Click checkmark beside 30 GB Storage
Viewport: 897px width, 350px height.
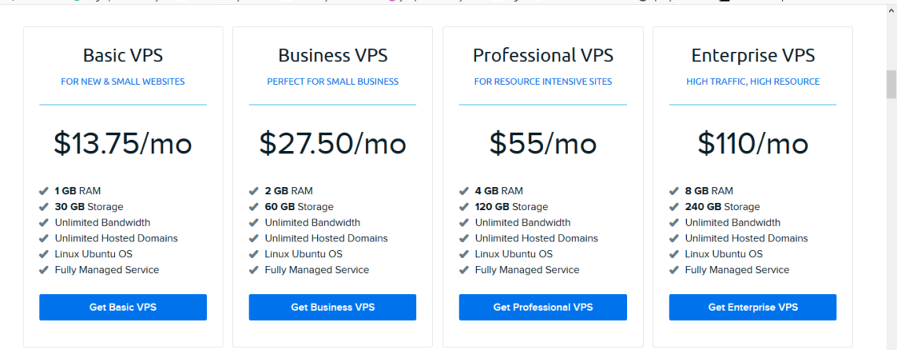coord(43,207)
